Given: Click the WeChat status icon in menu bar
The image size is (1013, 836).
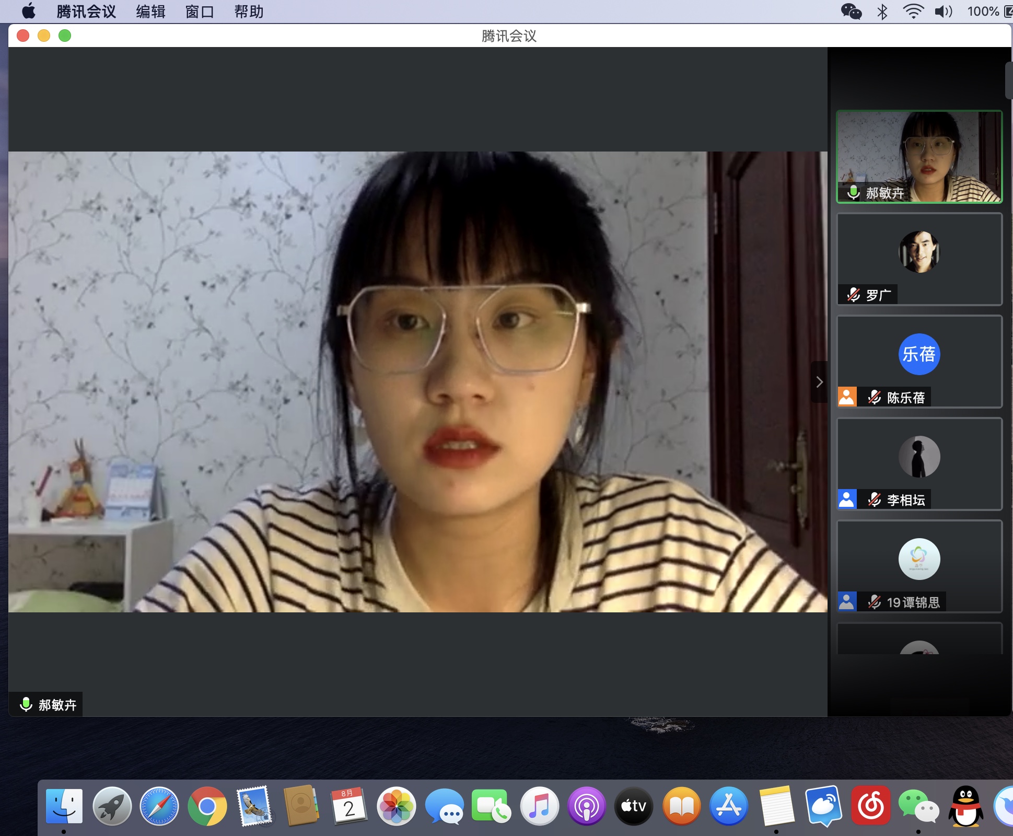Looking at the screenshot, I should (x=851, y=11).
